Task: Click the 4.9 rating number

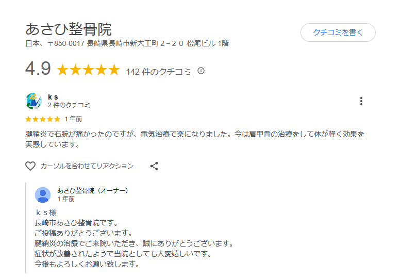Action: (x=38, y=69)
